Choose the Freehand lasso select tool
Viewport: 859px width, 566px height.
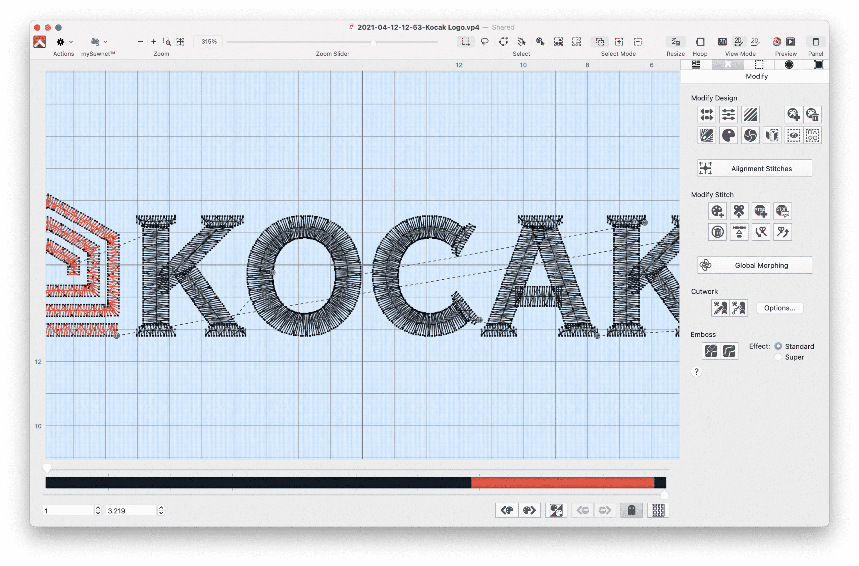pyautogui.click(x=484, y=42)
